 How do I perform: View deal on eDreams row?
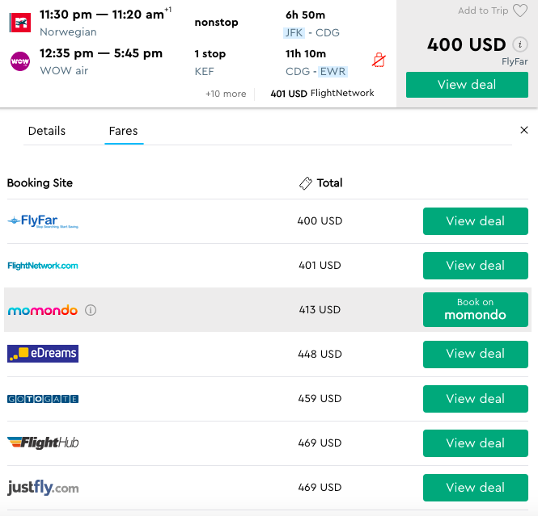[475, 354]
